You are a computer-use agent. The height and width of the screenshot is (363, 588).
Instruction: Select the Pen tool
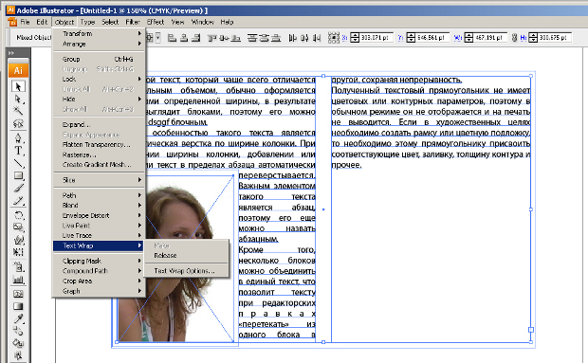click(18, 138)
